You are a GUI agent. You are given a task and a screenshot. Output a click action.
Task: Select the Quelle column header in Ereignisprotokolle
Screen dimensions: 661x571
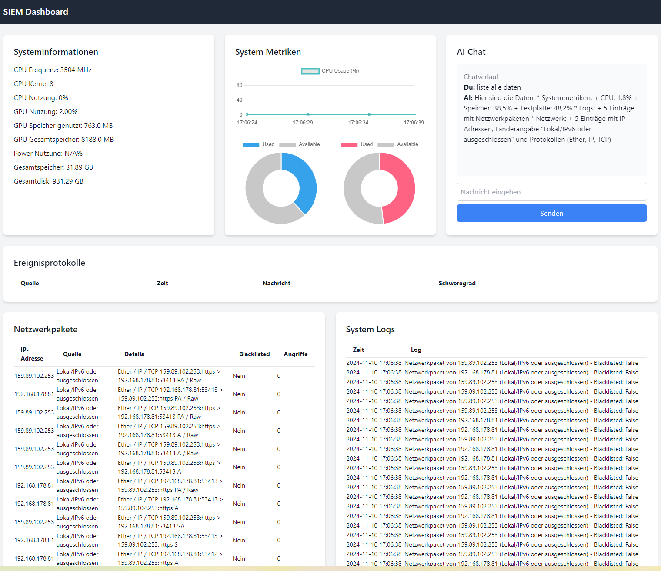click(x=30, y=283)
